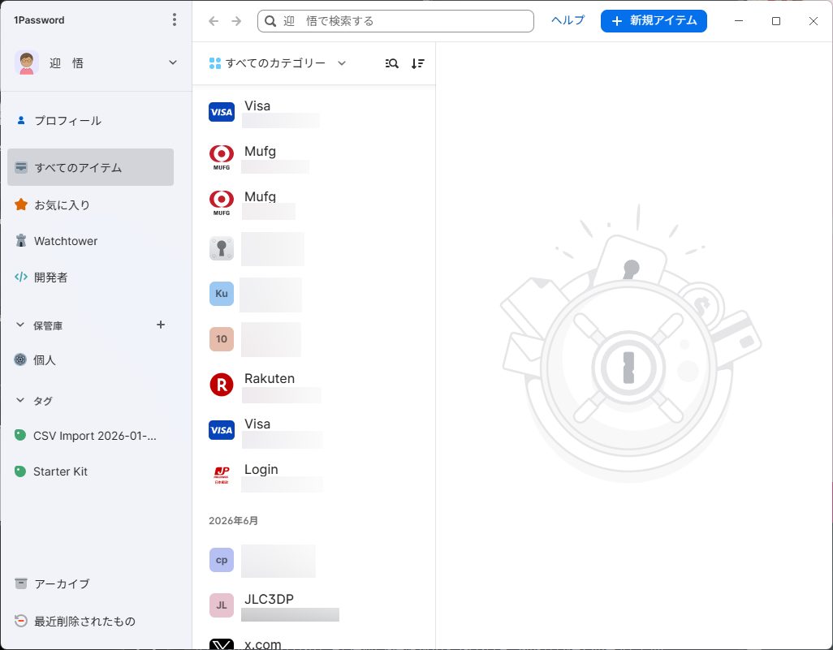Select the cp item
Image resolution: width=833 pixels, height=650 pixels.
[x=313, y=561]
